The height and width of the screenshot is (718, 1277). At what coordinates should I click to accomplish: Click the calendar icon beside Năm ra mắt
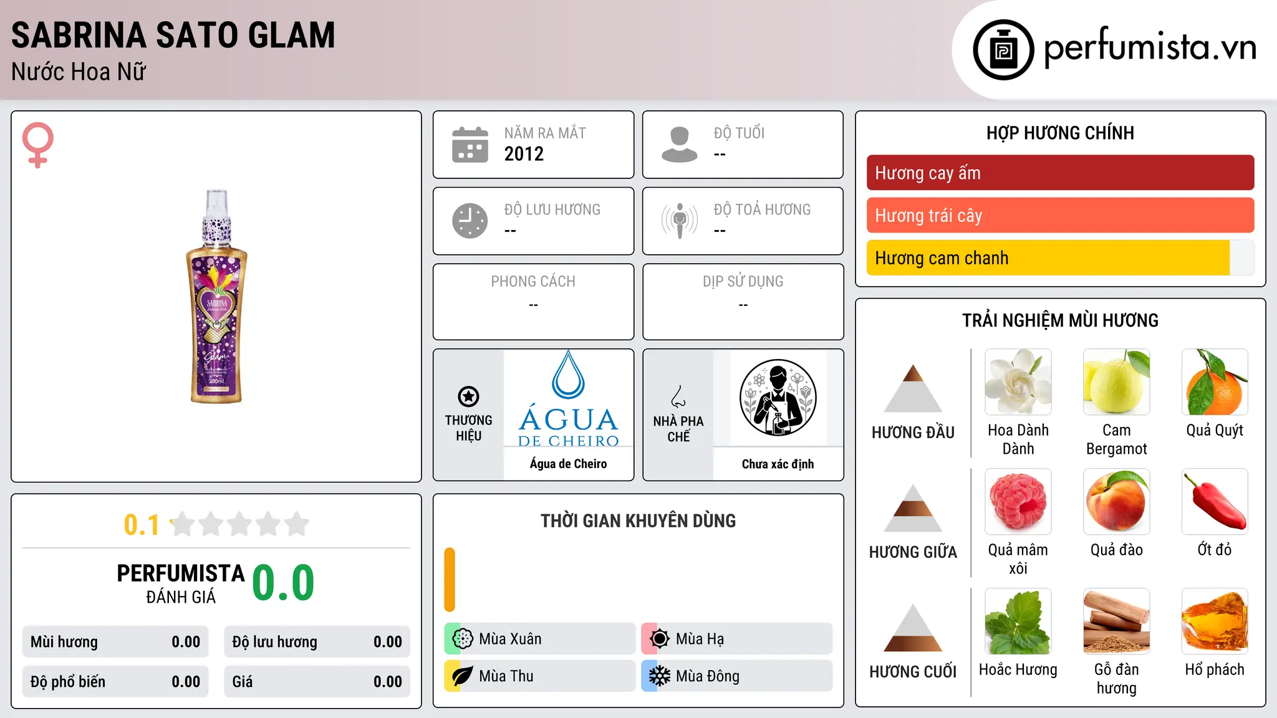470,145
